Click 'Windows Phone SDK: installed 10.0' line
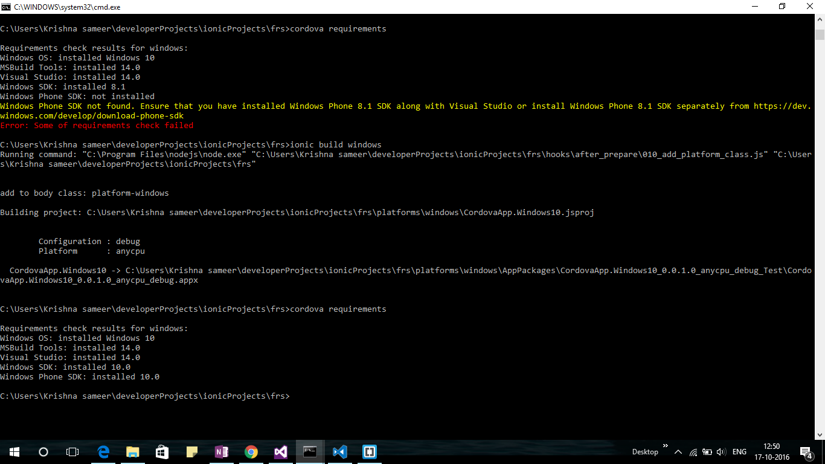Image resolution: width=825 pixels, height=464 pixels. click(80, 376)
